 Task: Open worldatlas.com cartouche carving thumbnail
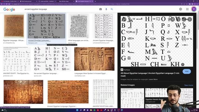[x=94, y=59]
